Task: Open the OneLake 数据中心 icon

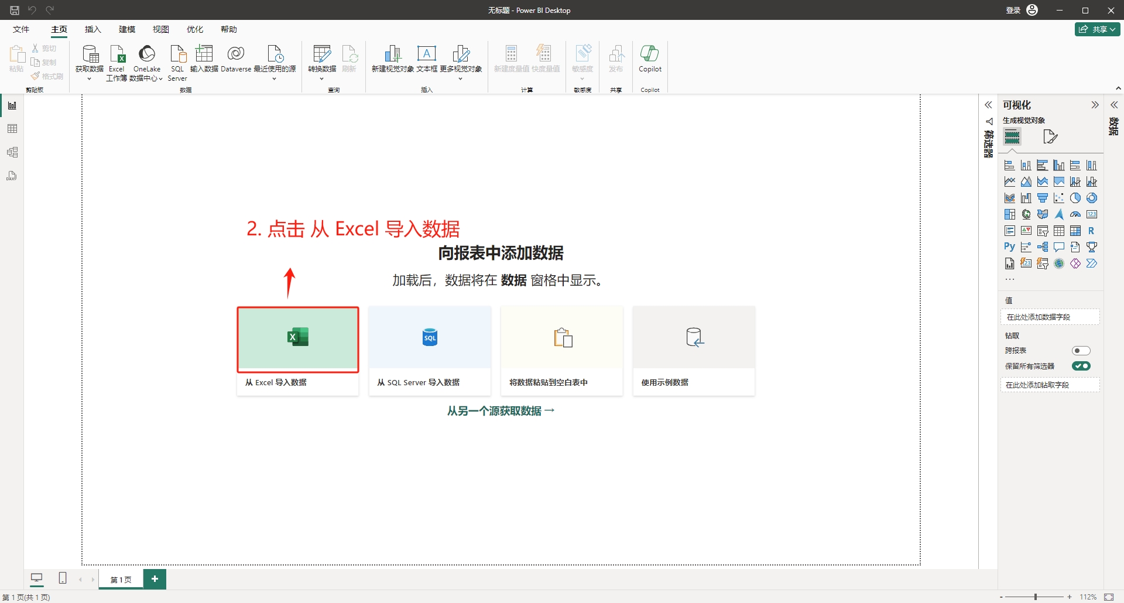Action: (x=146, y=61)
